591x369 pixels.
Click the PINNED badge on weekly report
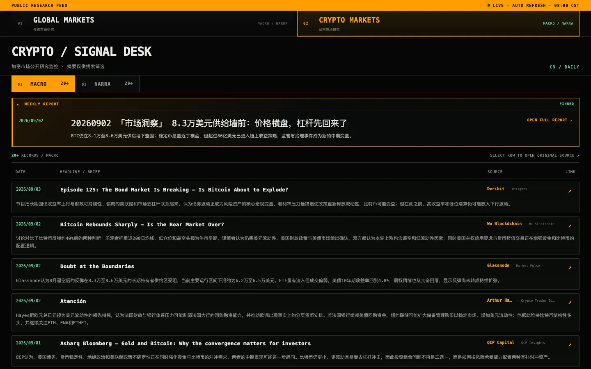pyautogui.click(x=567, y=104)
